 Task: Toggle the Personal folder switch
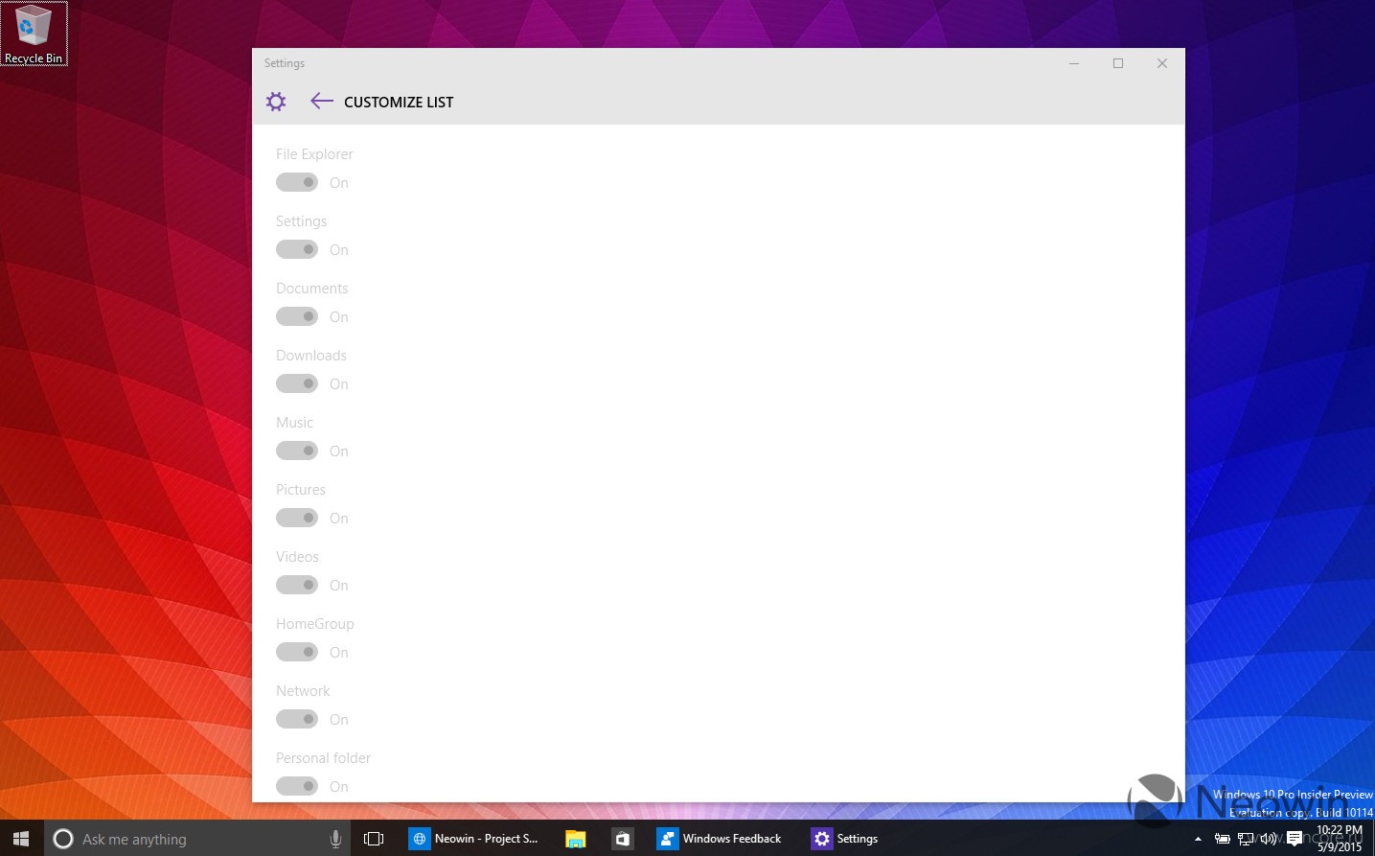click(297, 786)
